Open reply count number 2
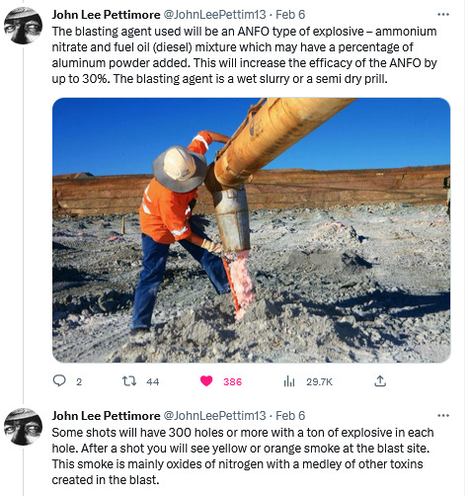 [x=79, y=382]
